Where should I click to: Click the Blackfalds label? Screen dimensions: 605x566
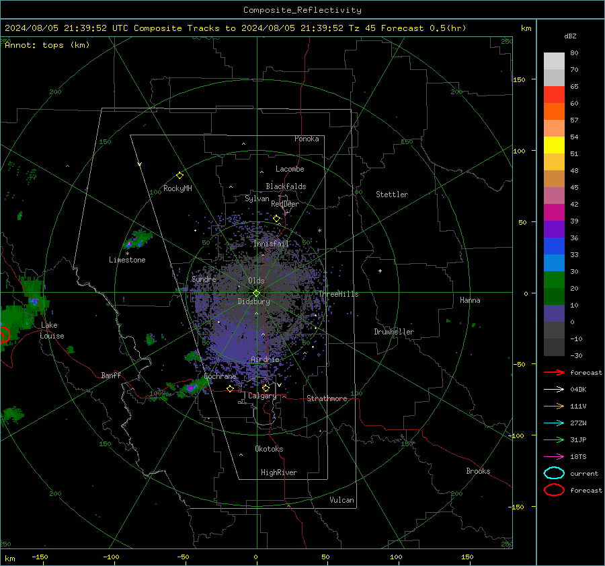point(286,186)
